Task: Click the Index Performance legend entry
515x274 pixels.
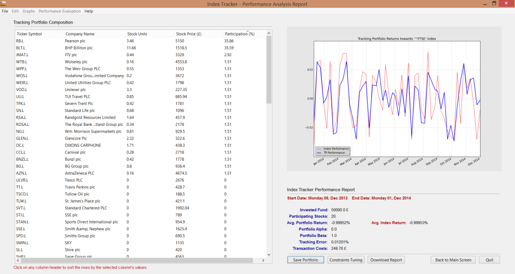Action: coord(332,149)
